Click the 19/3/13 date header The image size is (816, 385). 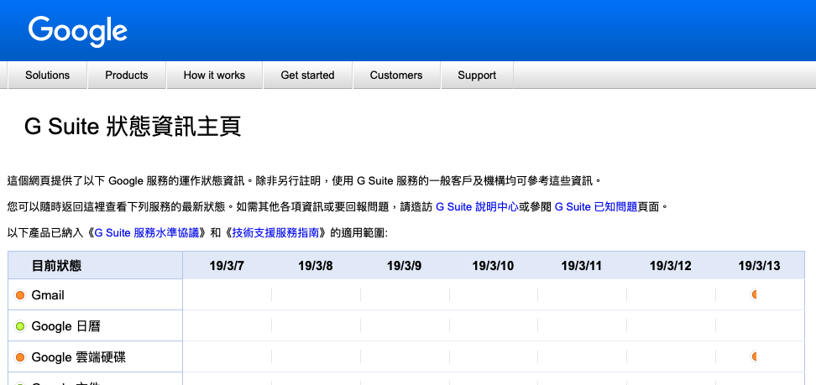point(759,266)
